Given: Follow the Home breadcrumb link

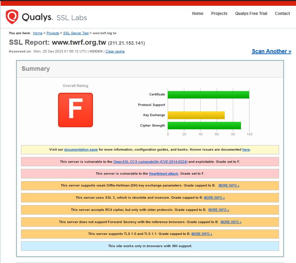Looking at the screenshot, I should tap(38, 33).
